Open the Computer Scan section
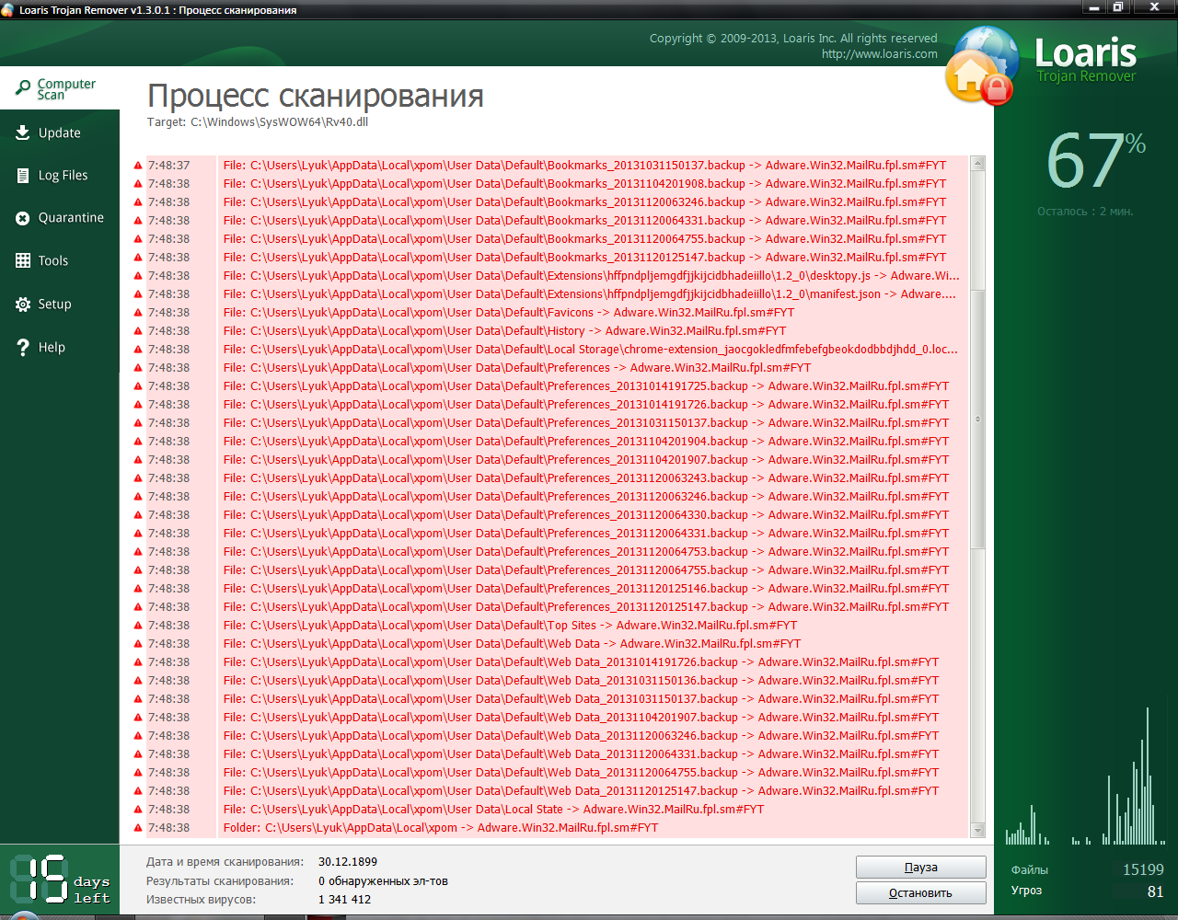The image size is (1178, 920). [60, 88]
